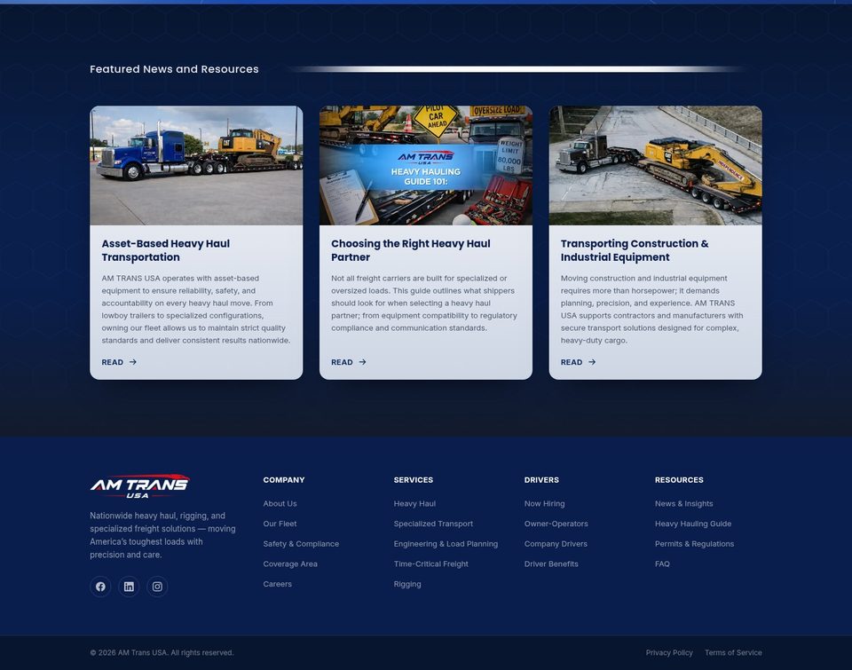The height and width of the screenshot is (670, 852).
Task: Open Driver Benefits link
Action: tap(551, 564)
